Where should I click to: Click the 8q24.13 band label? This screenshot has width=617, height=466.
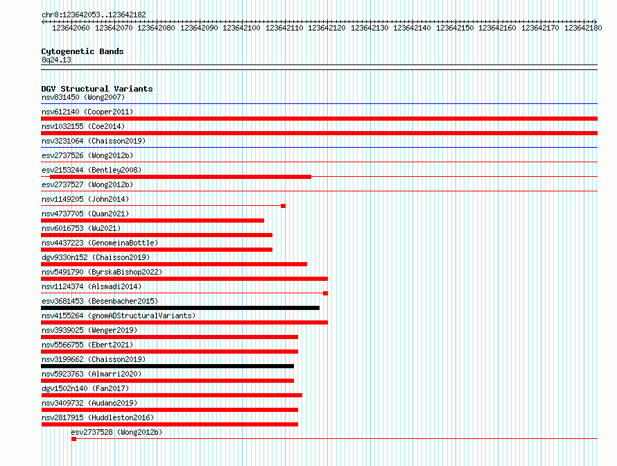56,60
